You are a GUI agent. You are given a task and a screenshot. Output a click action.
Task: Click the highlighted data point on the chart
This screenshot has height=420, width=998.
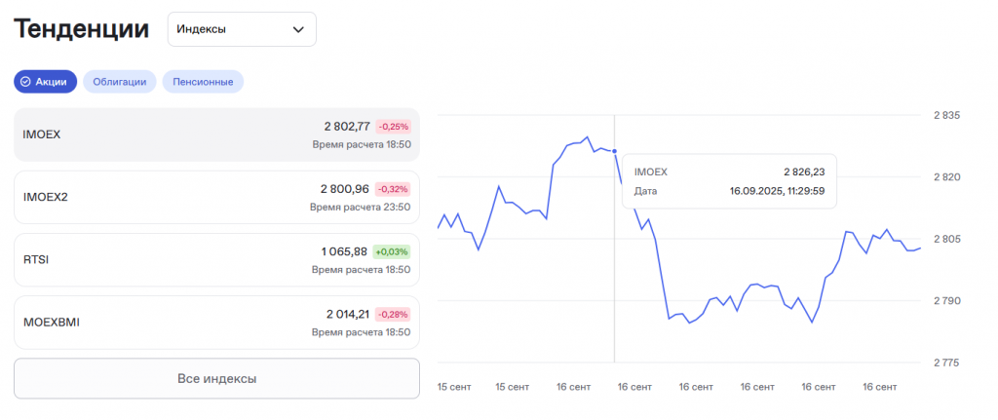pos(614,151)
